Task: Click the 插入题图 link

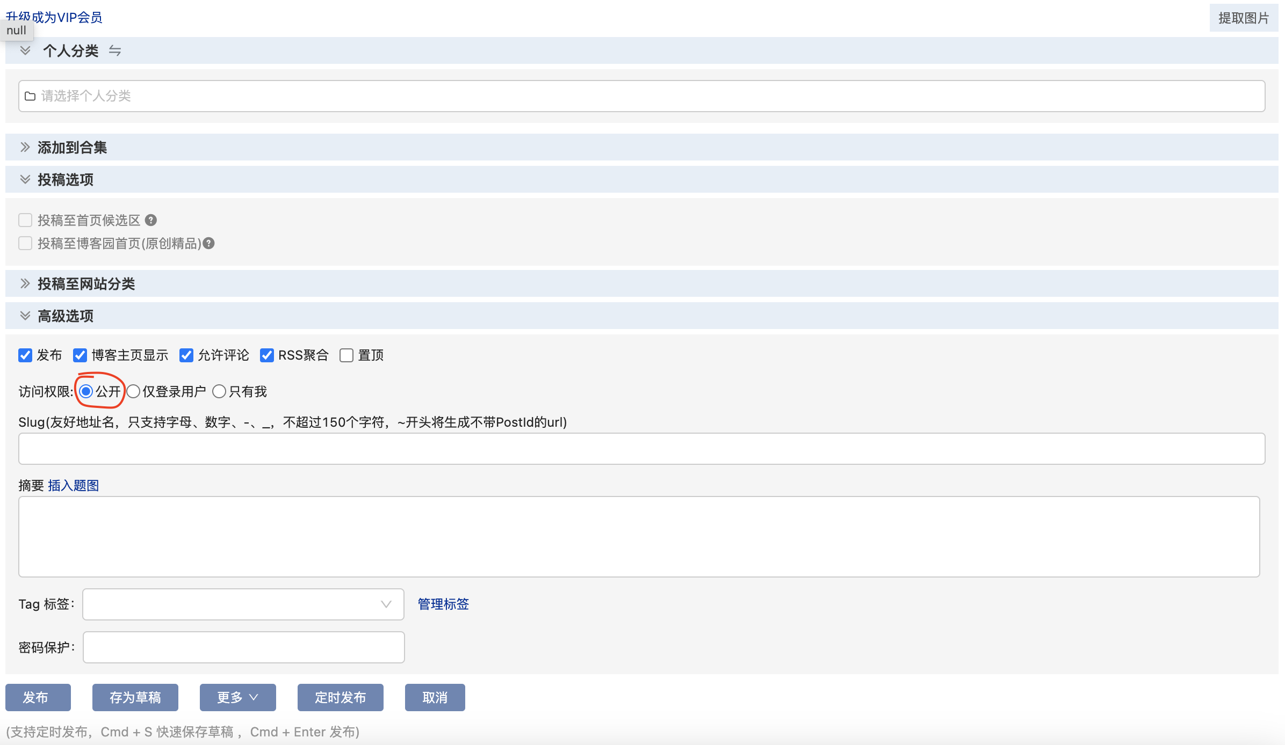Action: point(74,486)
